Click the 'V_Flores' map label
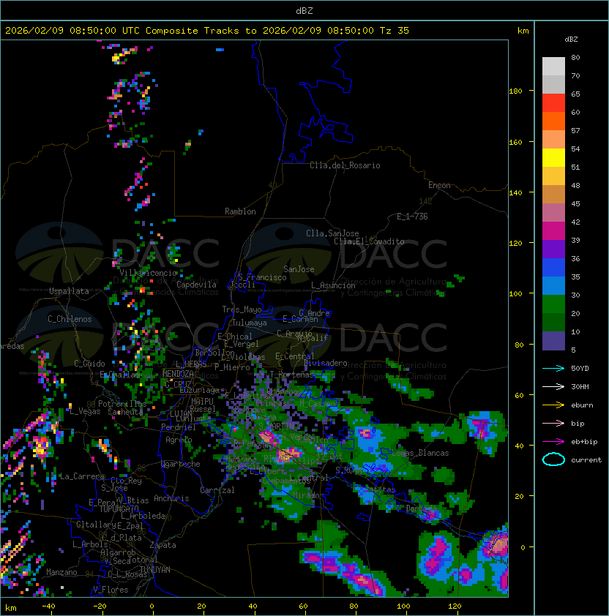 111,590
